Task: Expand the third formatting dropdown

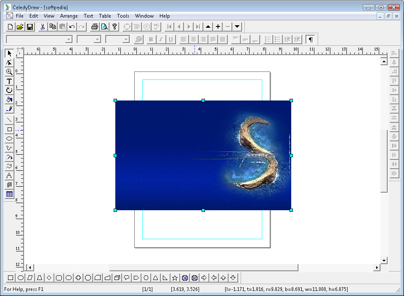Action: coord(126,40)
